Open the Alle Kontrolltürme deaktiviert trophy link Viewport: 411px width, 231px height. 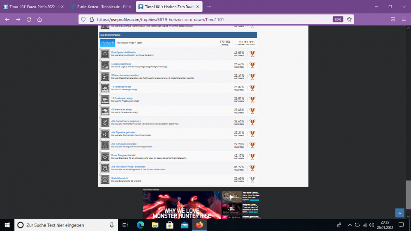point(126,121)
